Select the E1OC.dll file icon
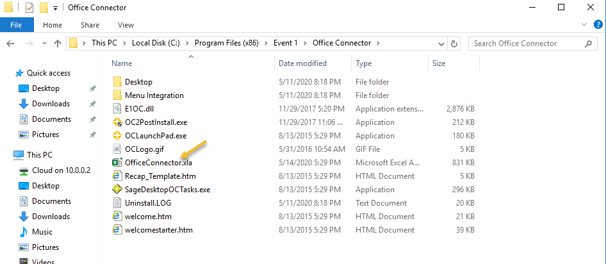This screenshot has width=606, height=264. coord(117,109)
